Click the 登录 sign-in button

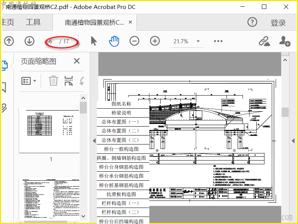[x=278, y=23]
